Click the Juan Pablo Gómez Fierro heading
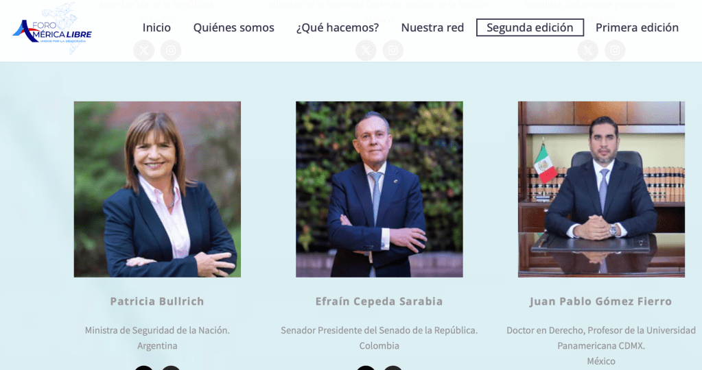The height and width of the screenshot is (370, 702). pos(601,301)
